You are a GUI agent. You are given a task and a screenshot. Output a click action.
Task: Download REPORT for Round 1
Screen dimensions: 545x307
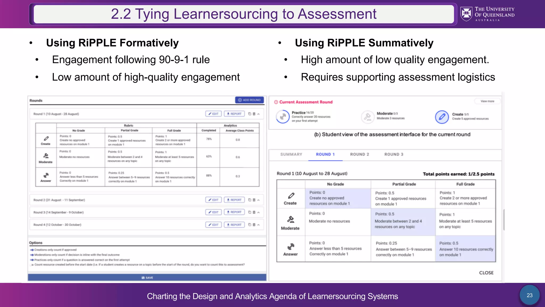(x=234, y=114)
